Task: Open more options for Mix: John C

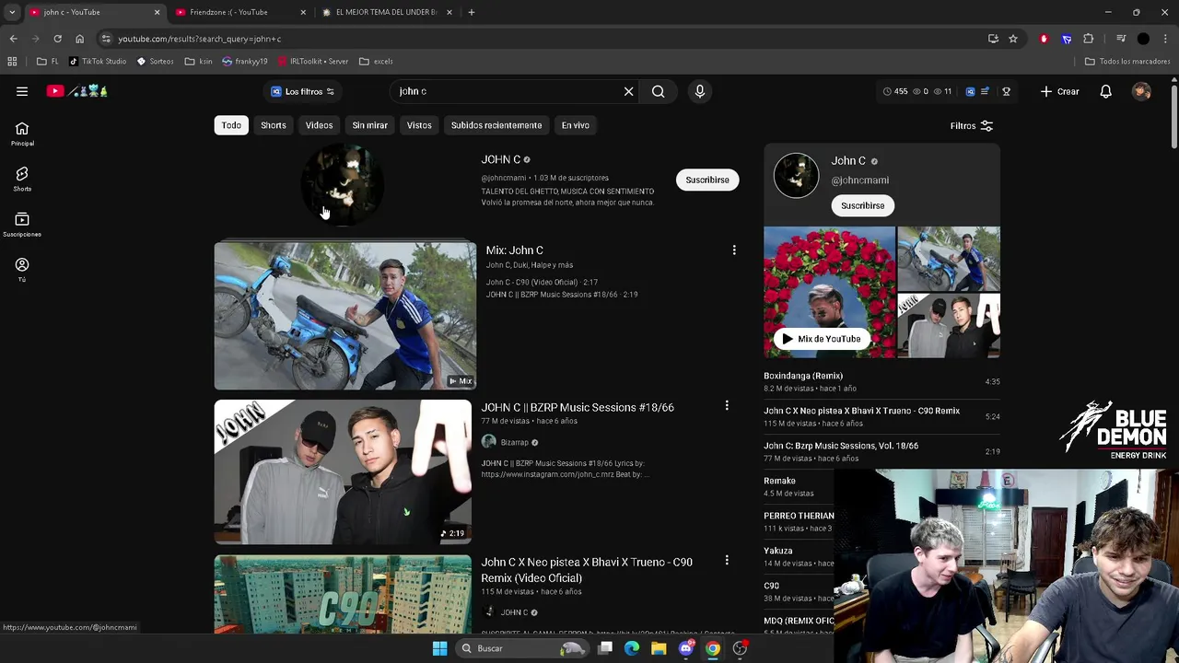Action: 734,250
